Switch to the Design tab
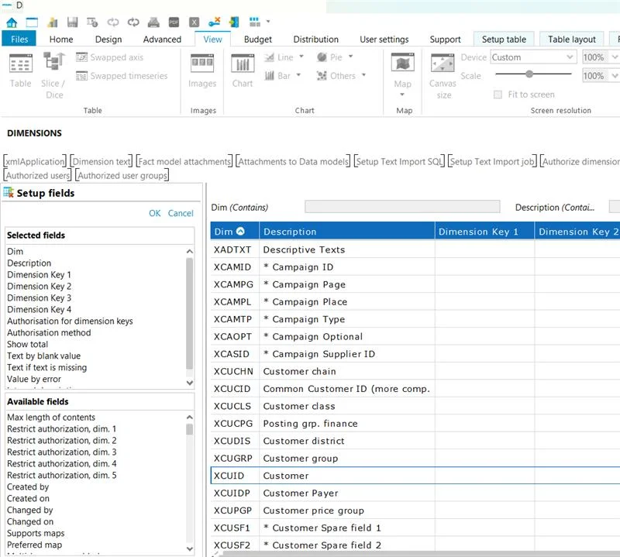The height and width of the screenshot is (557, 620). point(108,40)
